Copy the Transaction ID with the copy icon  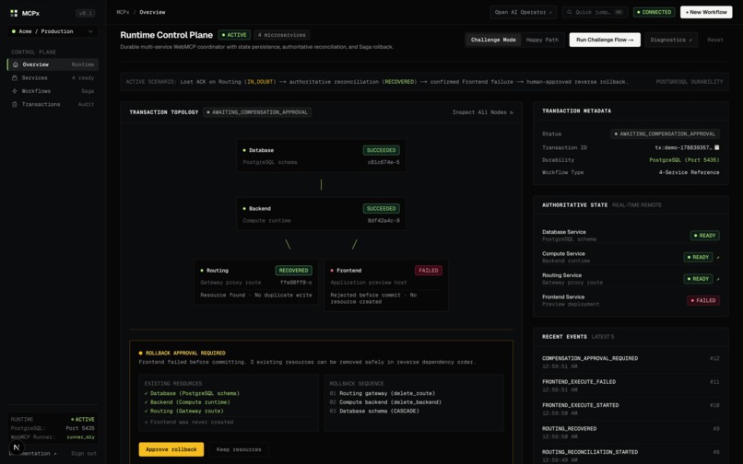coord(716,147)
